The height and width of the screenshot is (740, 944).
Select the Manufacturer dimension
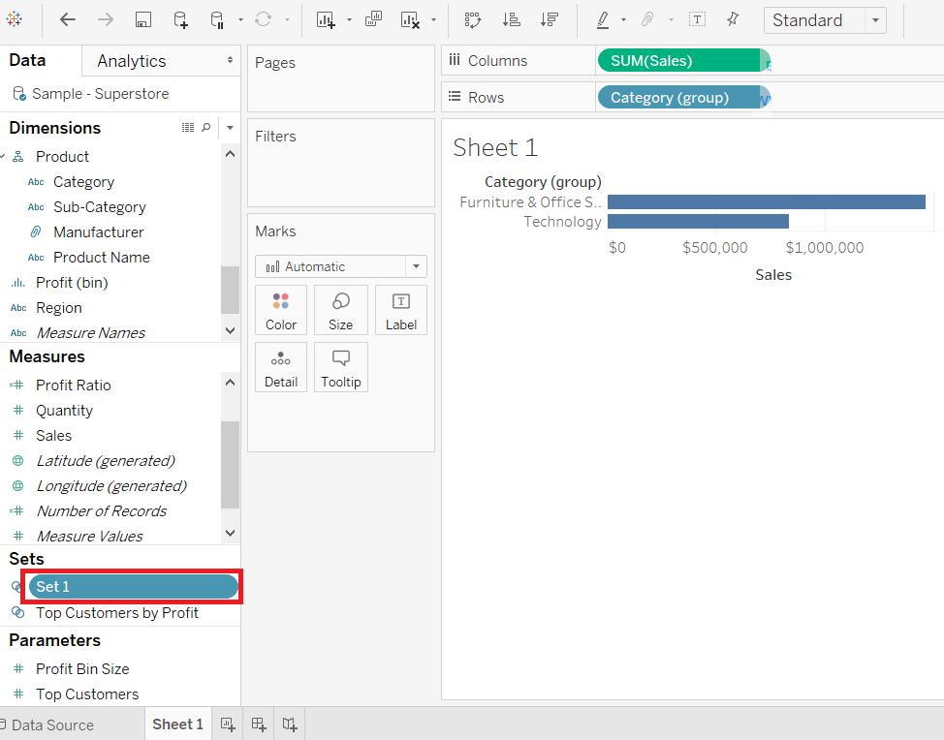[x=98, y=232]
